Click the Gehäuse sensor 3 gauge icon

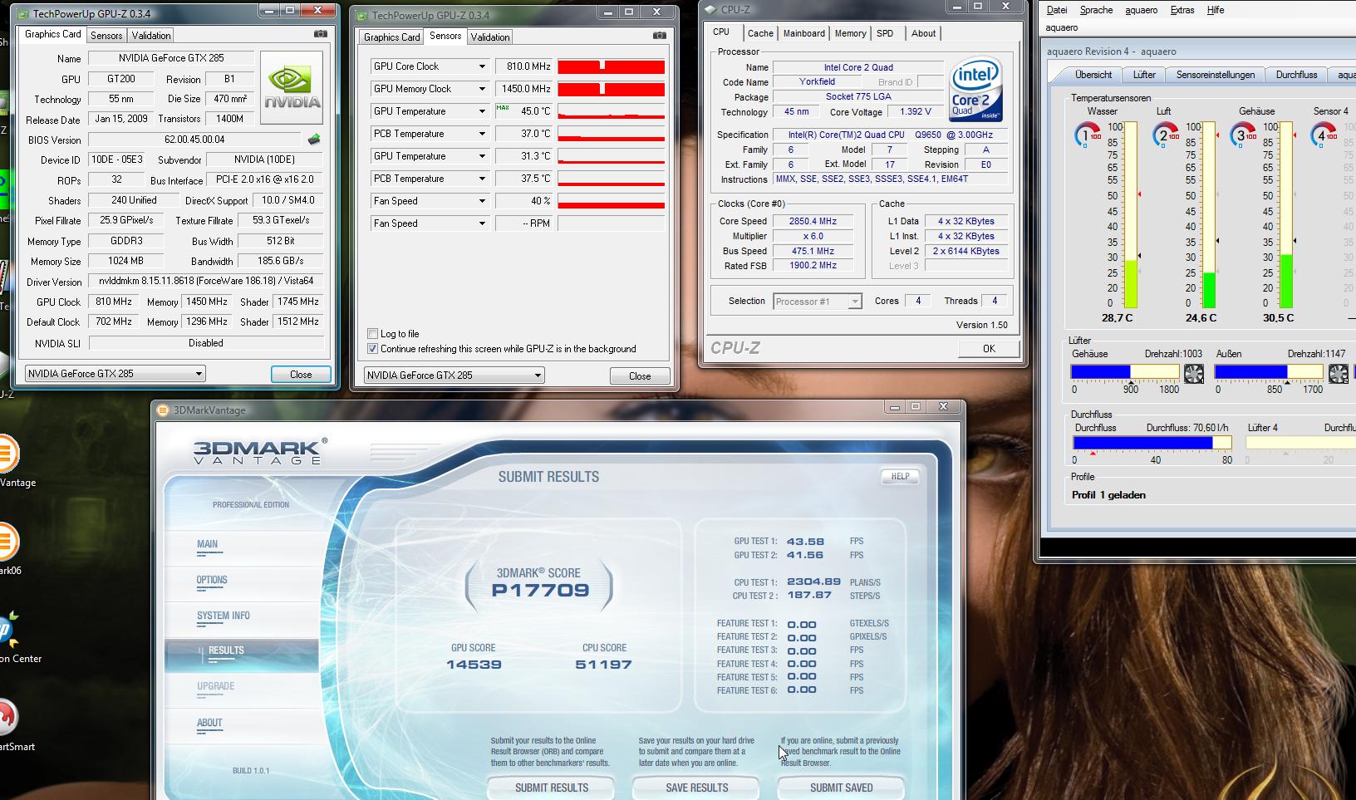point(1244,135)
